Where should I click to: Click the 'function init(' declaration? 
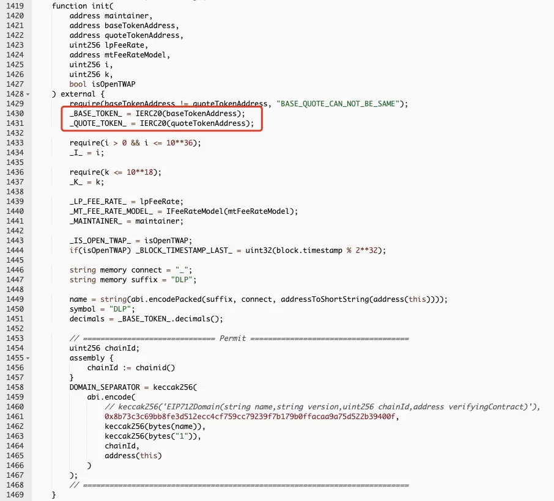click(83, 6)
